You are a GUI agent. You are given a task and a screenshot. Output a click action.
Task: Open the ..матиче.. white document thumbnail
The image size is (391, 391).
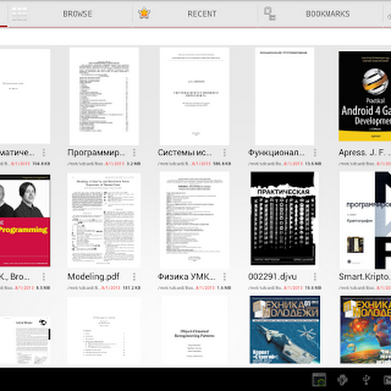(25, 96)
